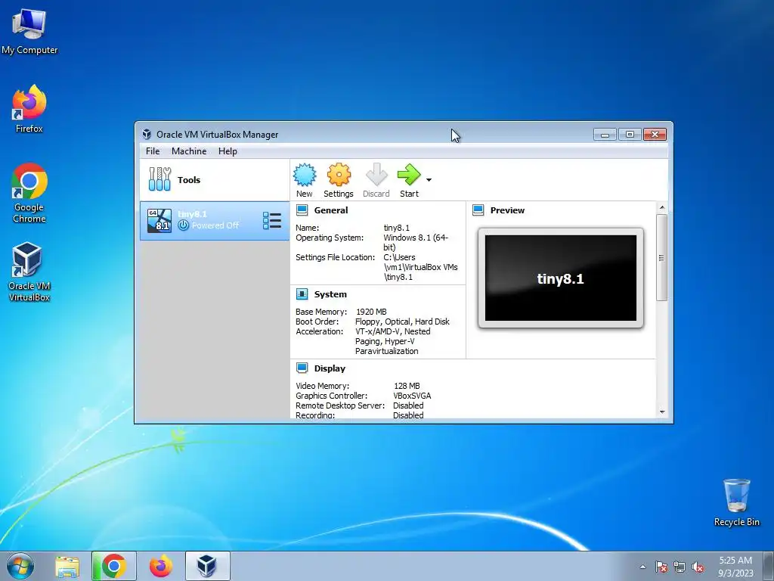Click the 1920 MB base memory value
Image resolution: width=774 pixels, height=581 pixels.
[371, 312]
